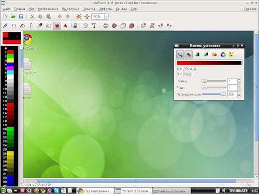Toggle Tint Mode in settings panel
This screenshot has height=194, width=259.
point(197,55)
